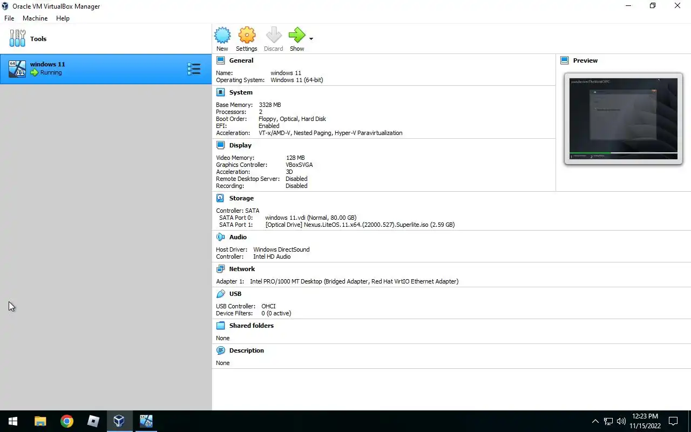Click the Shared folders section icon
Screen dimensions: 691x432
pyautogui.click(x=220, y=326)
